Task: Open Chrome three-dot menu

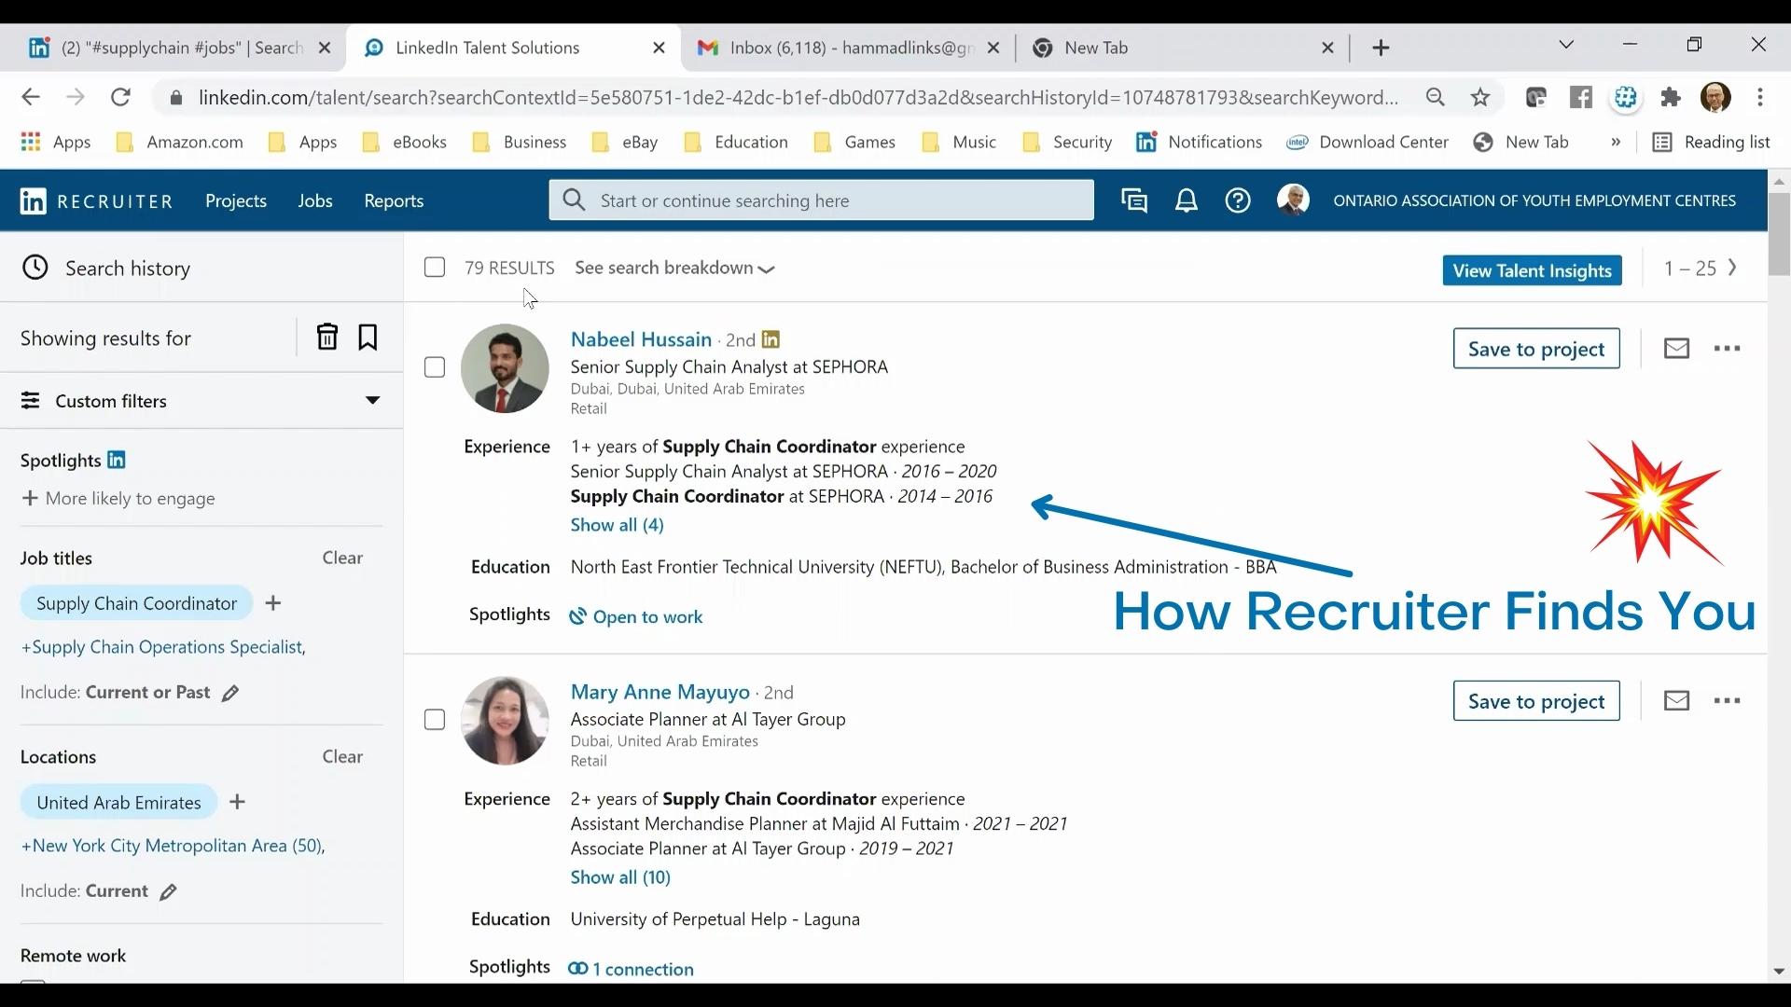Action: pos(1760,97)
